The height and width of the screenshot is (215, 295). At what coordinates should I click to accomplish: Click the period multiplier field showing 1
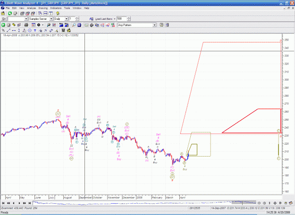[x=72, y=19]
